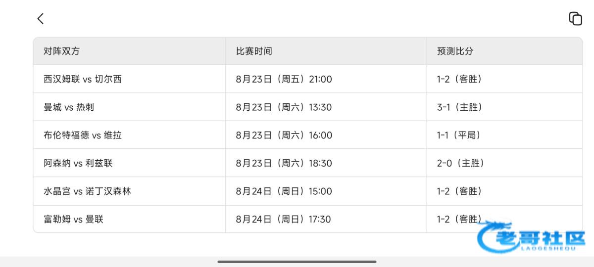Tap the bottom home indicator bar
Screen dimensions: 594x267
point(297,262)
